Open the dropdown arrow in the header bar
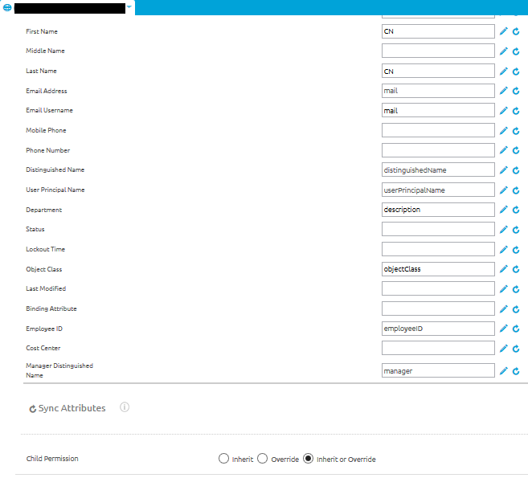 pyautogui.click(x=129, y=7)
